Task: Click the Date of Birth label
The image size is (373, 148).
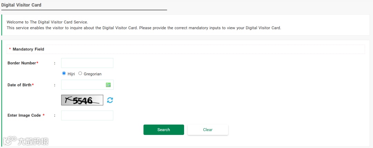Action: coord(19,85)
